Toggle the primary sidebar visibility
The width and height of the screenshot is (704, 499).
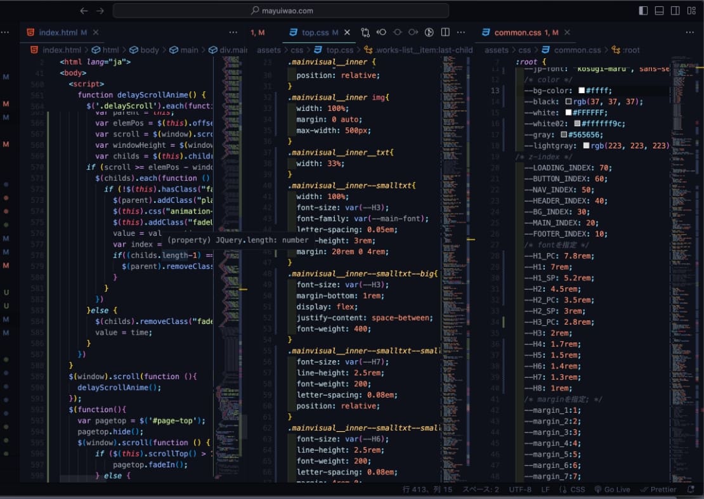(x=643, y=11)
